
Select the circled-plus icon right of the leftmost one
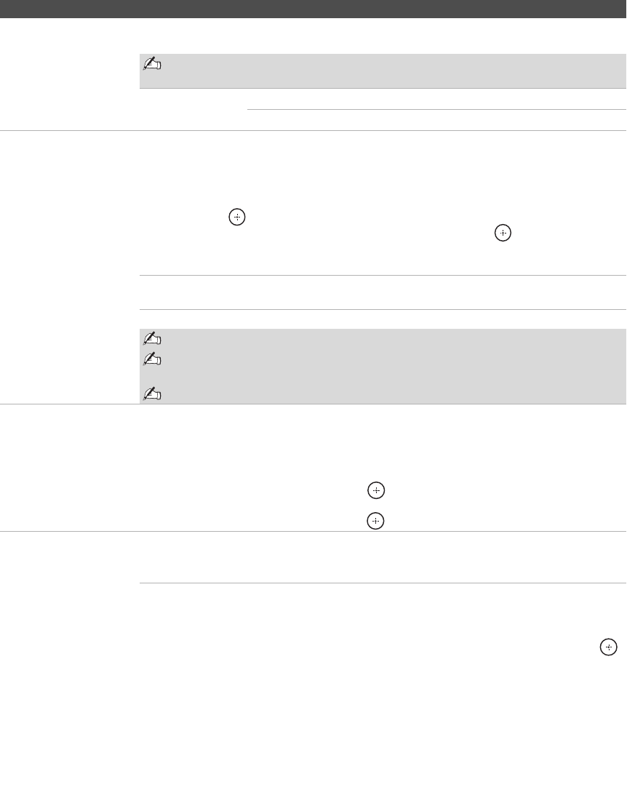(503, 233)
